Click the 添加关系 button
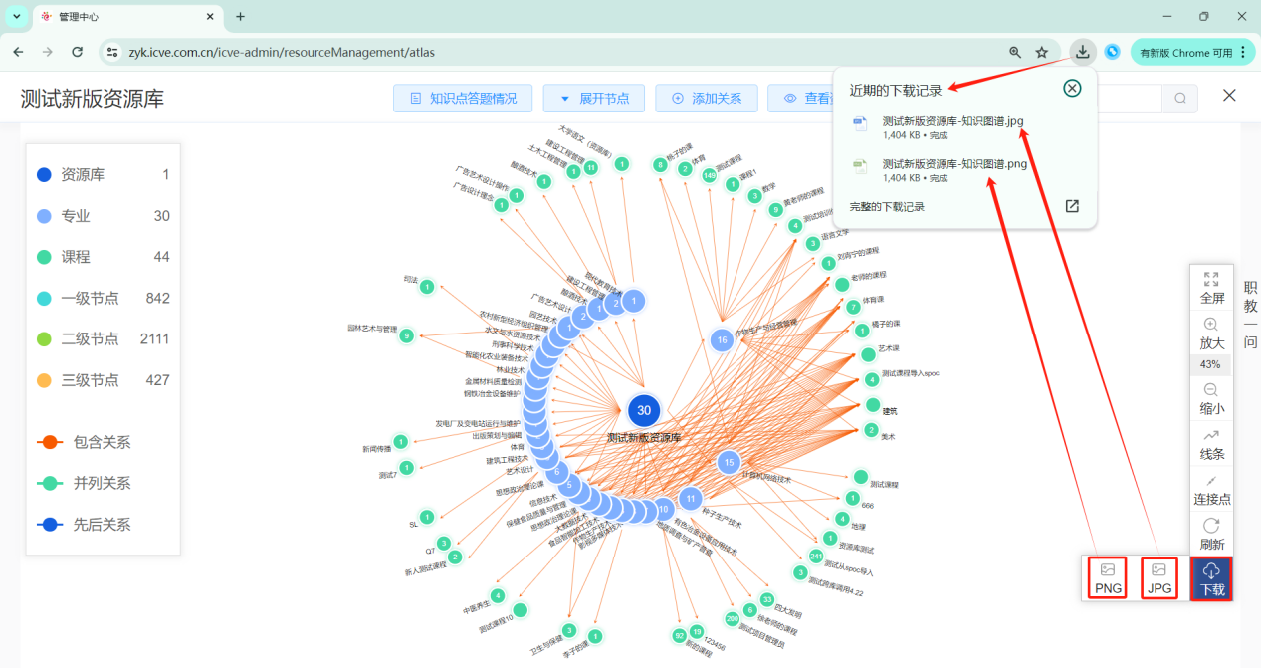This screenshot has width=1261, height=668. point(707,98)
